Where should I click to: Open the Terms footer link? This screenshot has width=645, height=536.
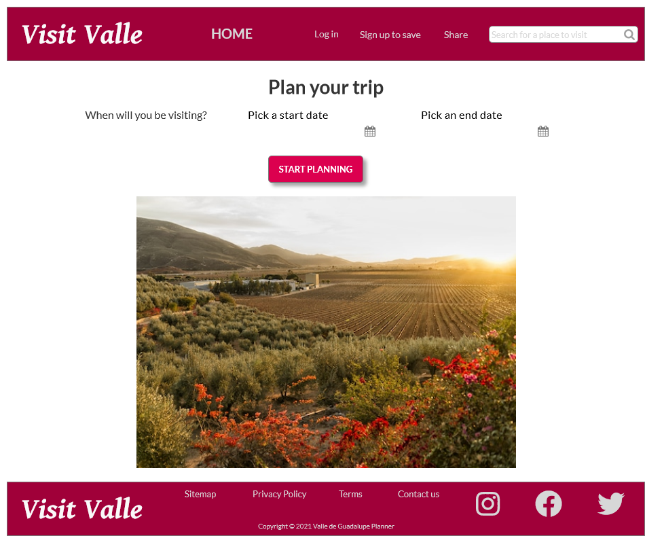(350, 494)
